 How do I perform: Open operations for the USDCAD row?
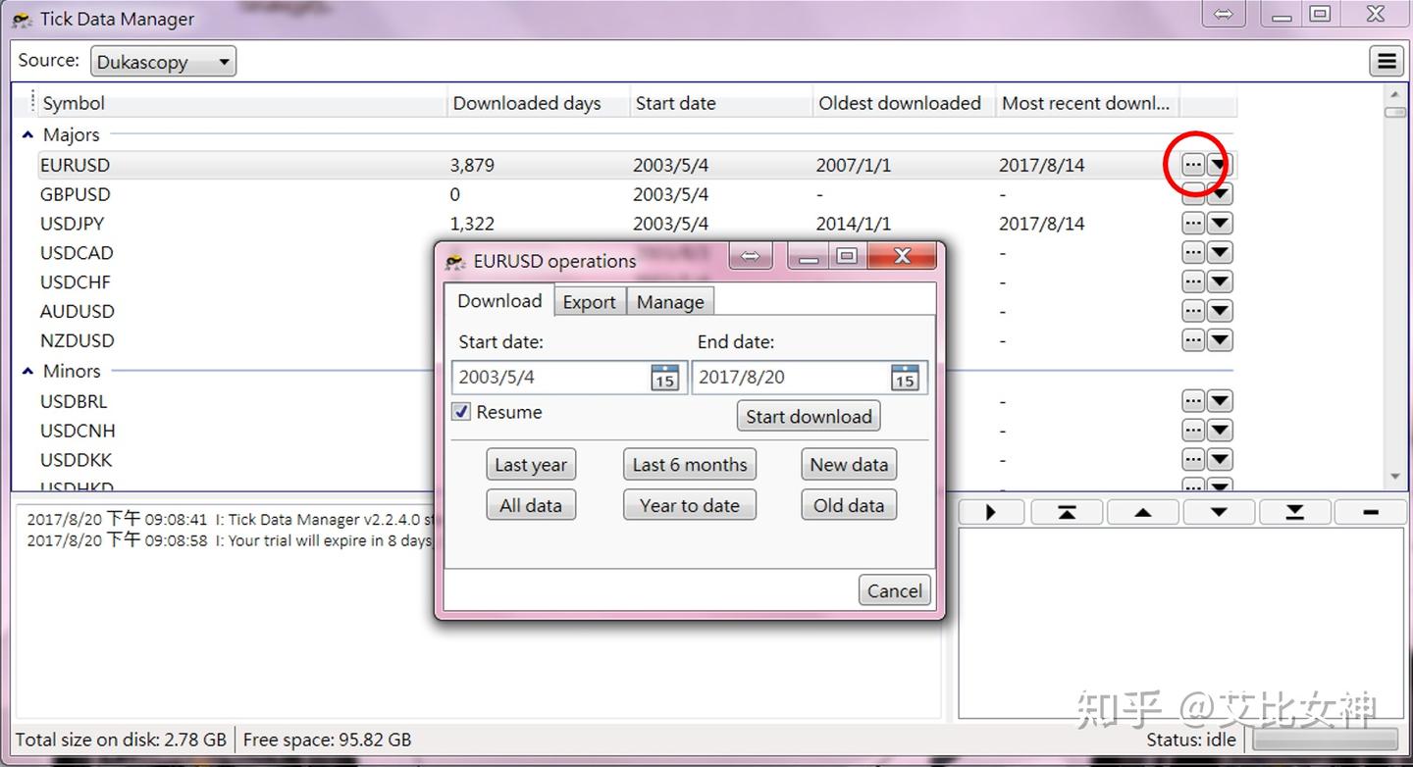[x=1193, y=253]
